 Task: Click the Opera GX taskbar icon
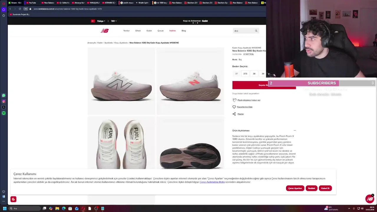(83, 208)
